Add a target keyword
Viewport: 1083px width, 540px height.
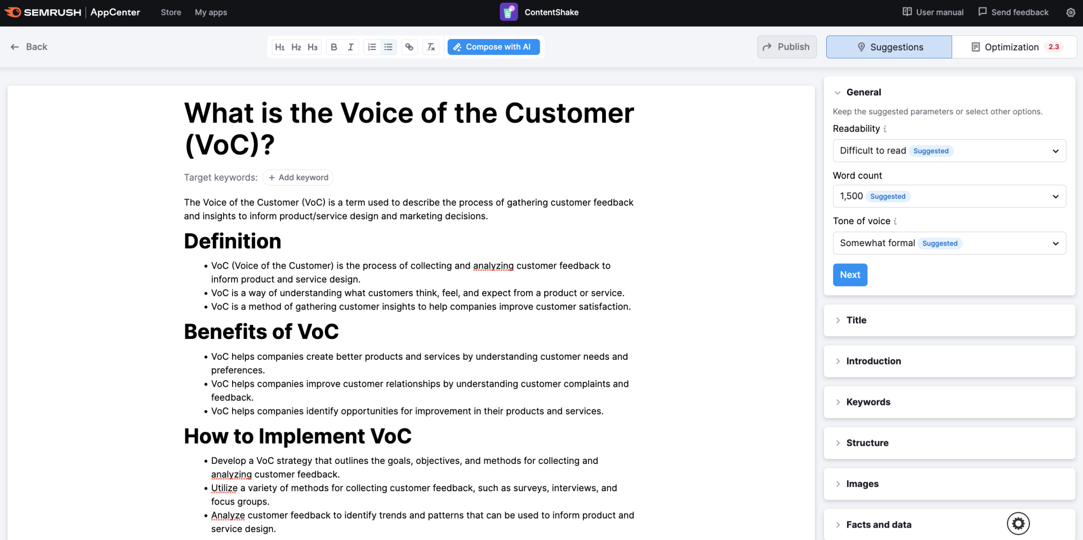298,177
